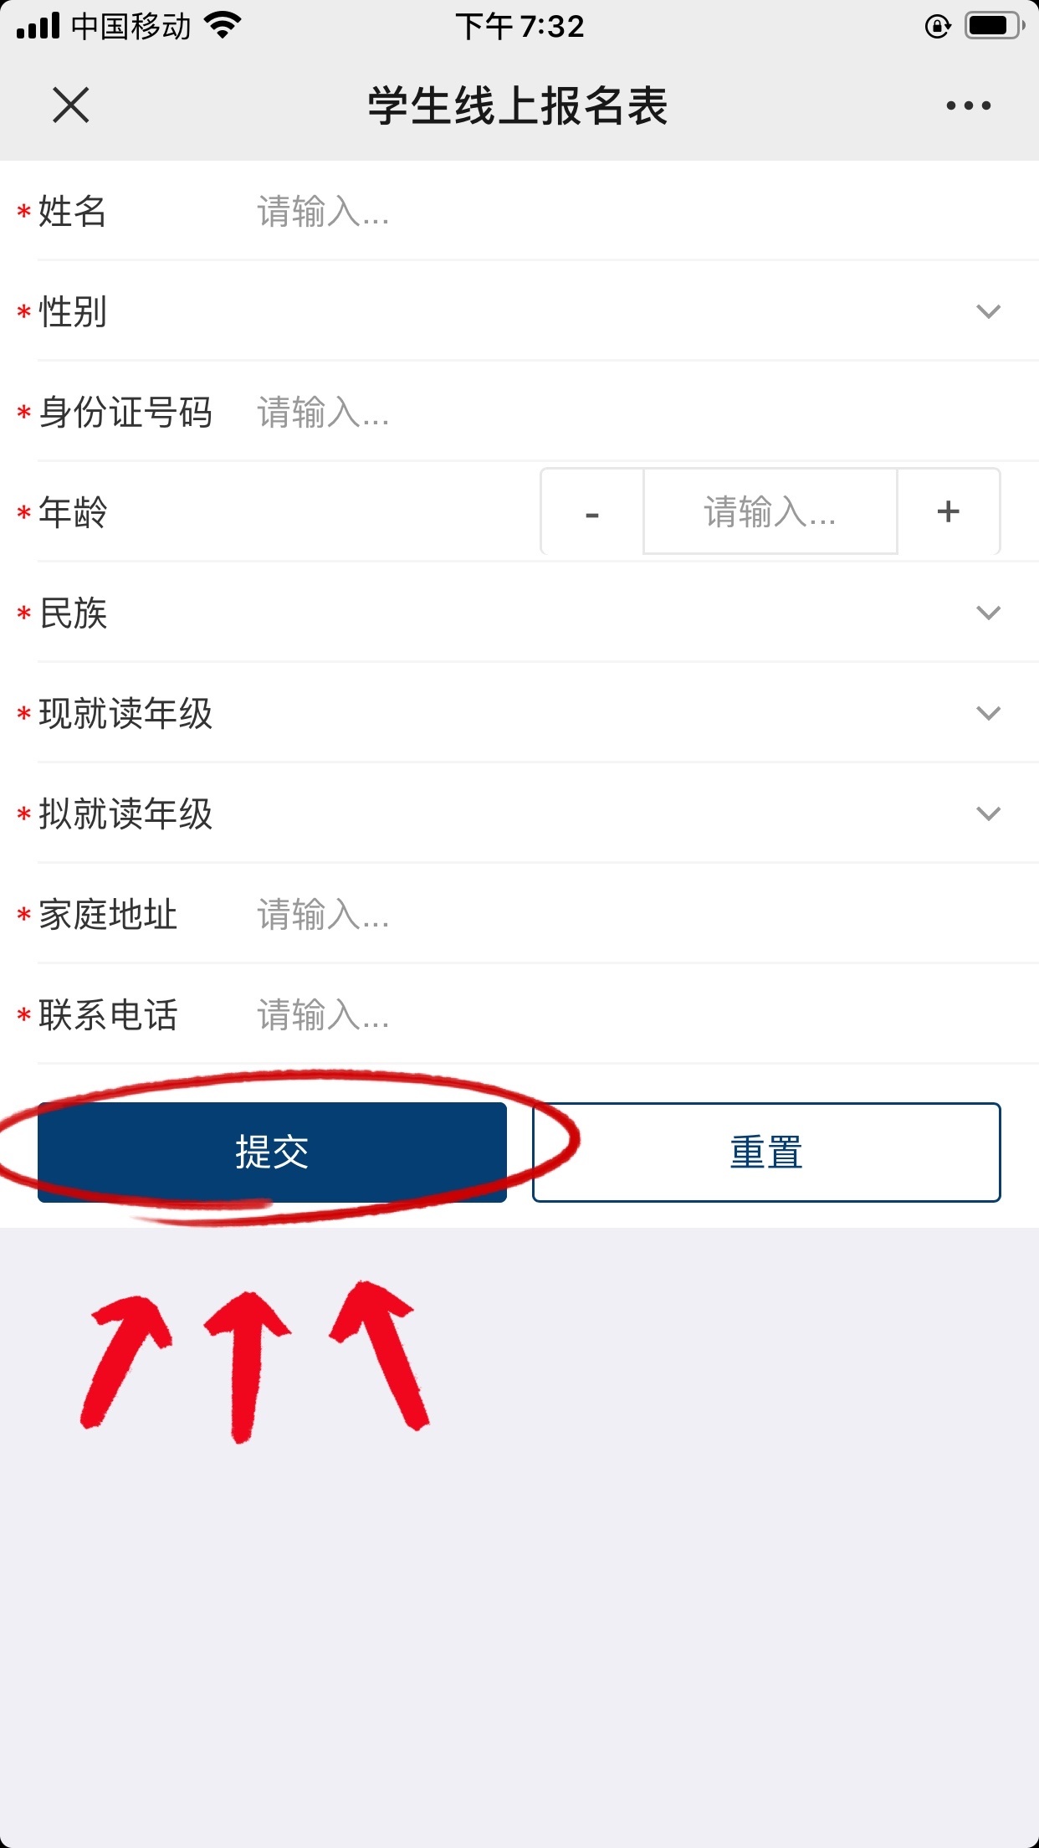Expand the 性别 dropdown chevron
Image resolution: width=1039 pixels, height=1848 pixels.
(x=989, y=311)
